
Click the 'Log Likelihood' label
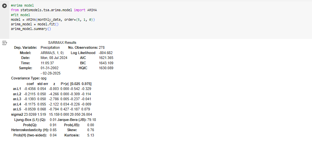point(83,53)
